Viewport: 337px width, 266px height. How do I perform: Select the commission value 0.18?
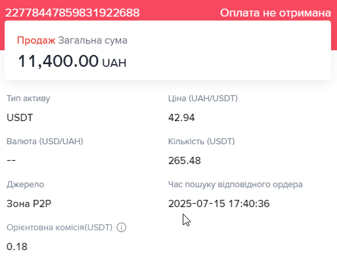click(x=17, y=247)
